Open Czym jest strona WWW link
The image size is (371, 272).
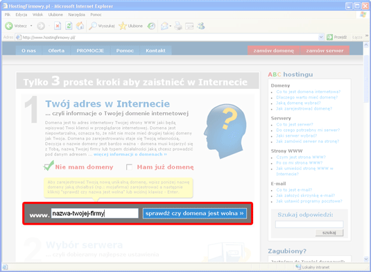pyautogui.click(x=301, y=158)
